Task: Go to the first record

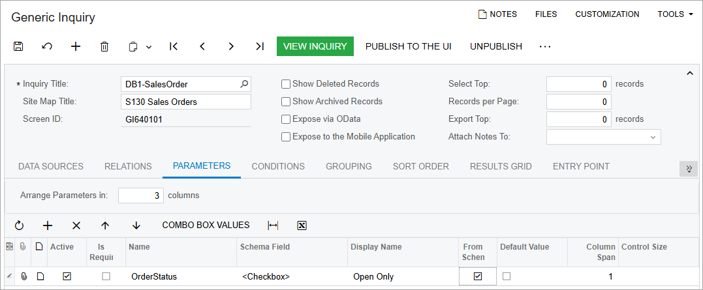Action: click(x=174, y=46)
